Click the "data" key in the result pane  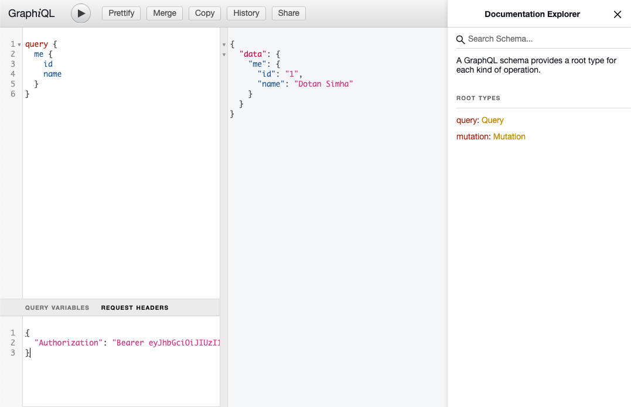(x=253, y=54)
